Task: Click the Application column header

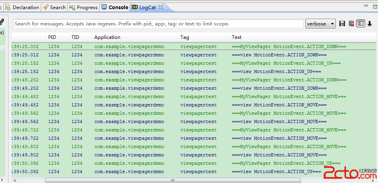Action: (x=107, y=37)
